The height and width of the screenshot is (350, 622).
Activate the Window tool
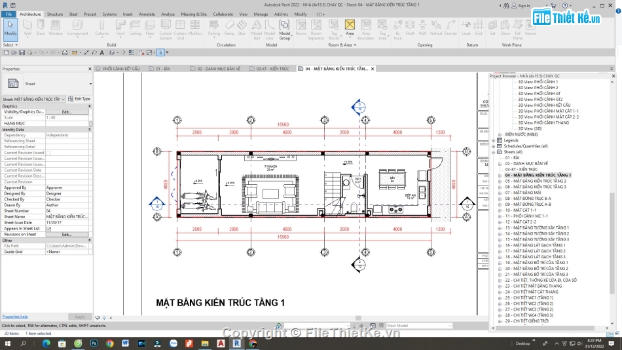[56, 28]
